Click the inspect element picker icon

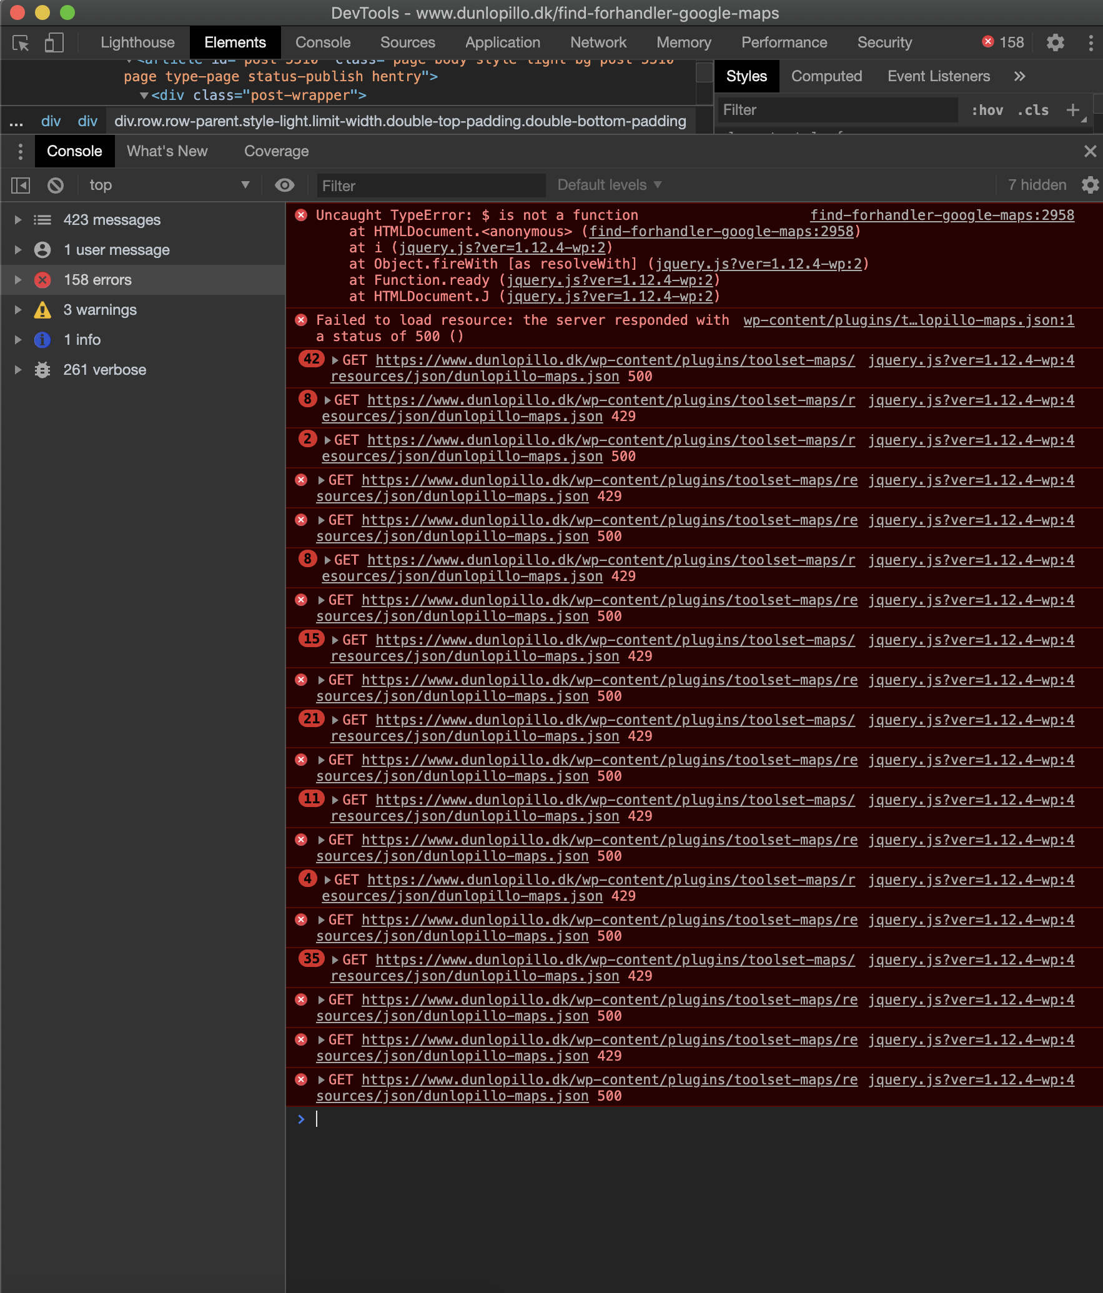[21, 42]
